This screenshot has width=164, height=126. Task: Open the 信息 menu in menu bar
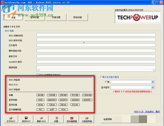10,6
